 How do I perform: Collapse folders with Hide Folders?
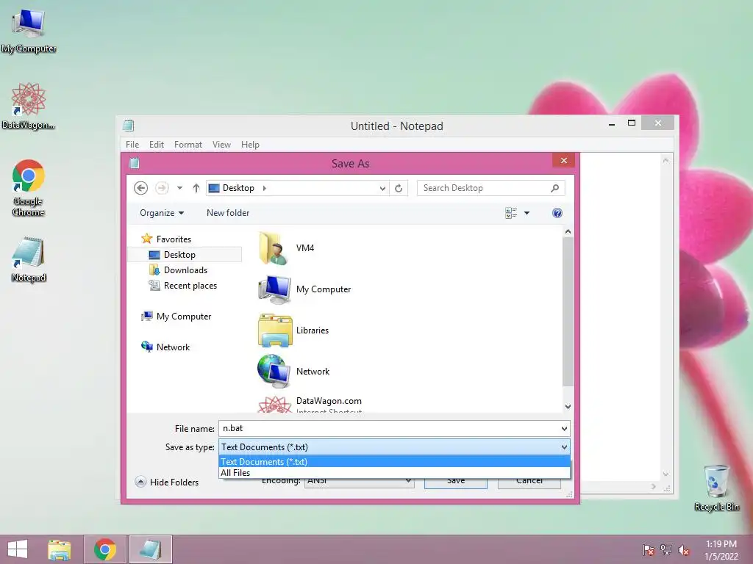(167, 482)
